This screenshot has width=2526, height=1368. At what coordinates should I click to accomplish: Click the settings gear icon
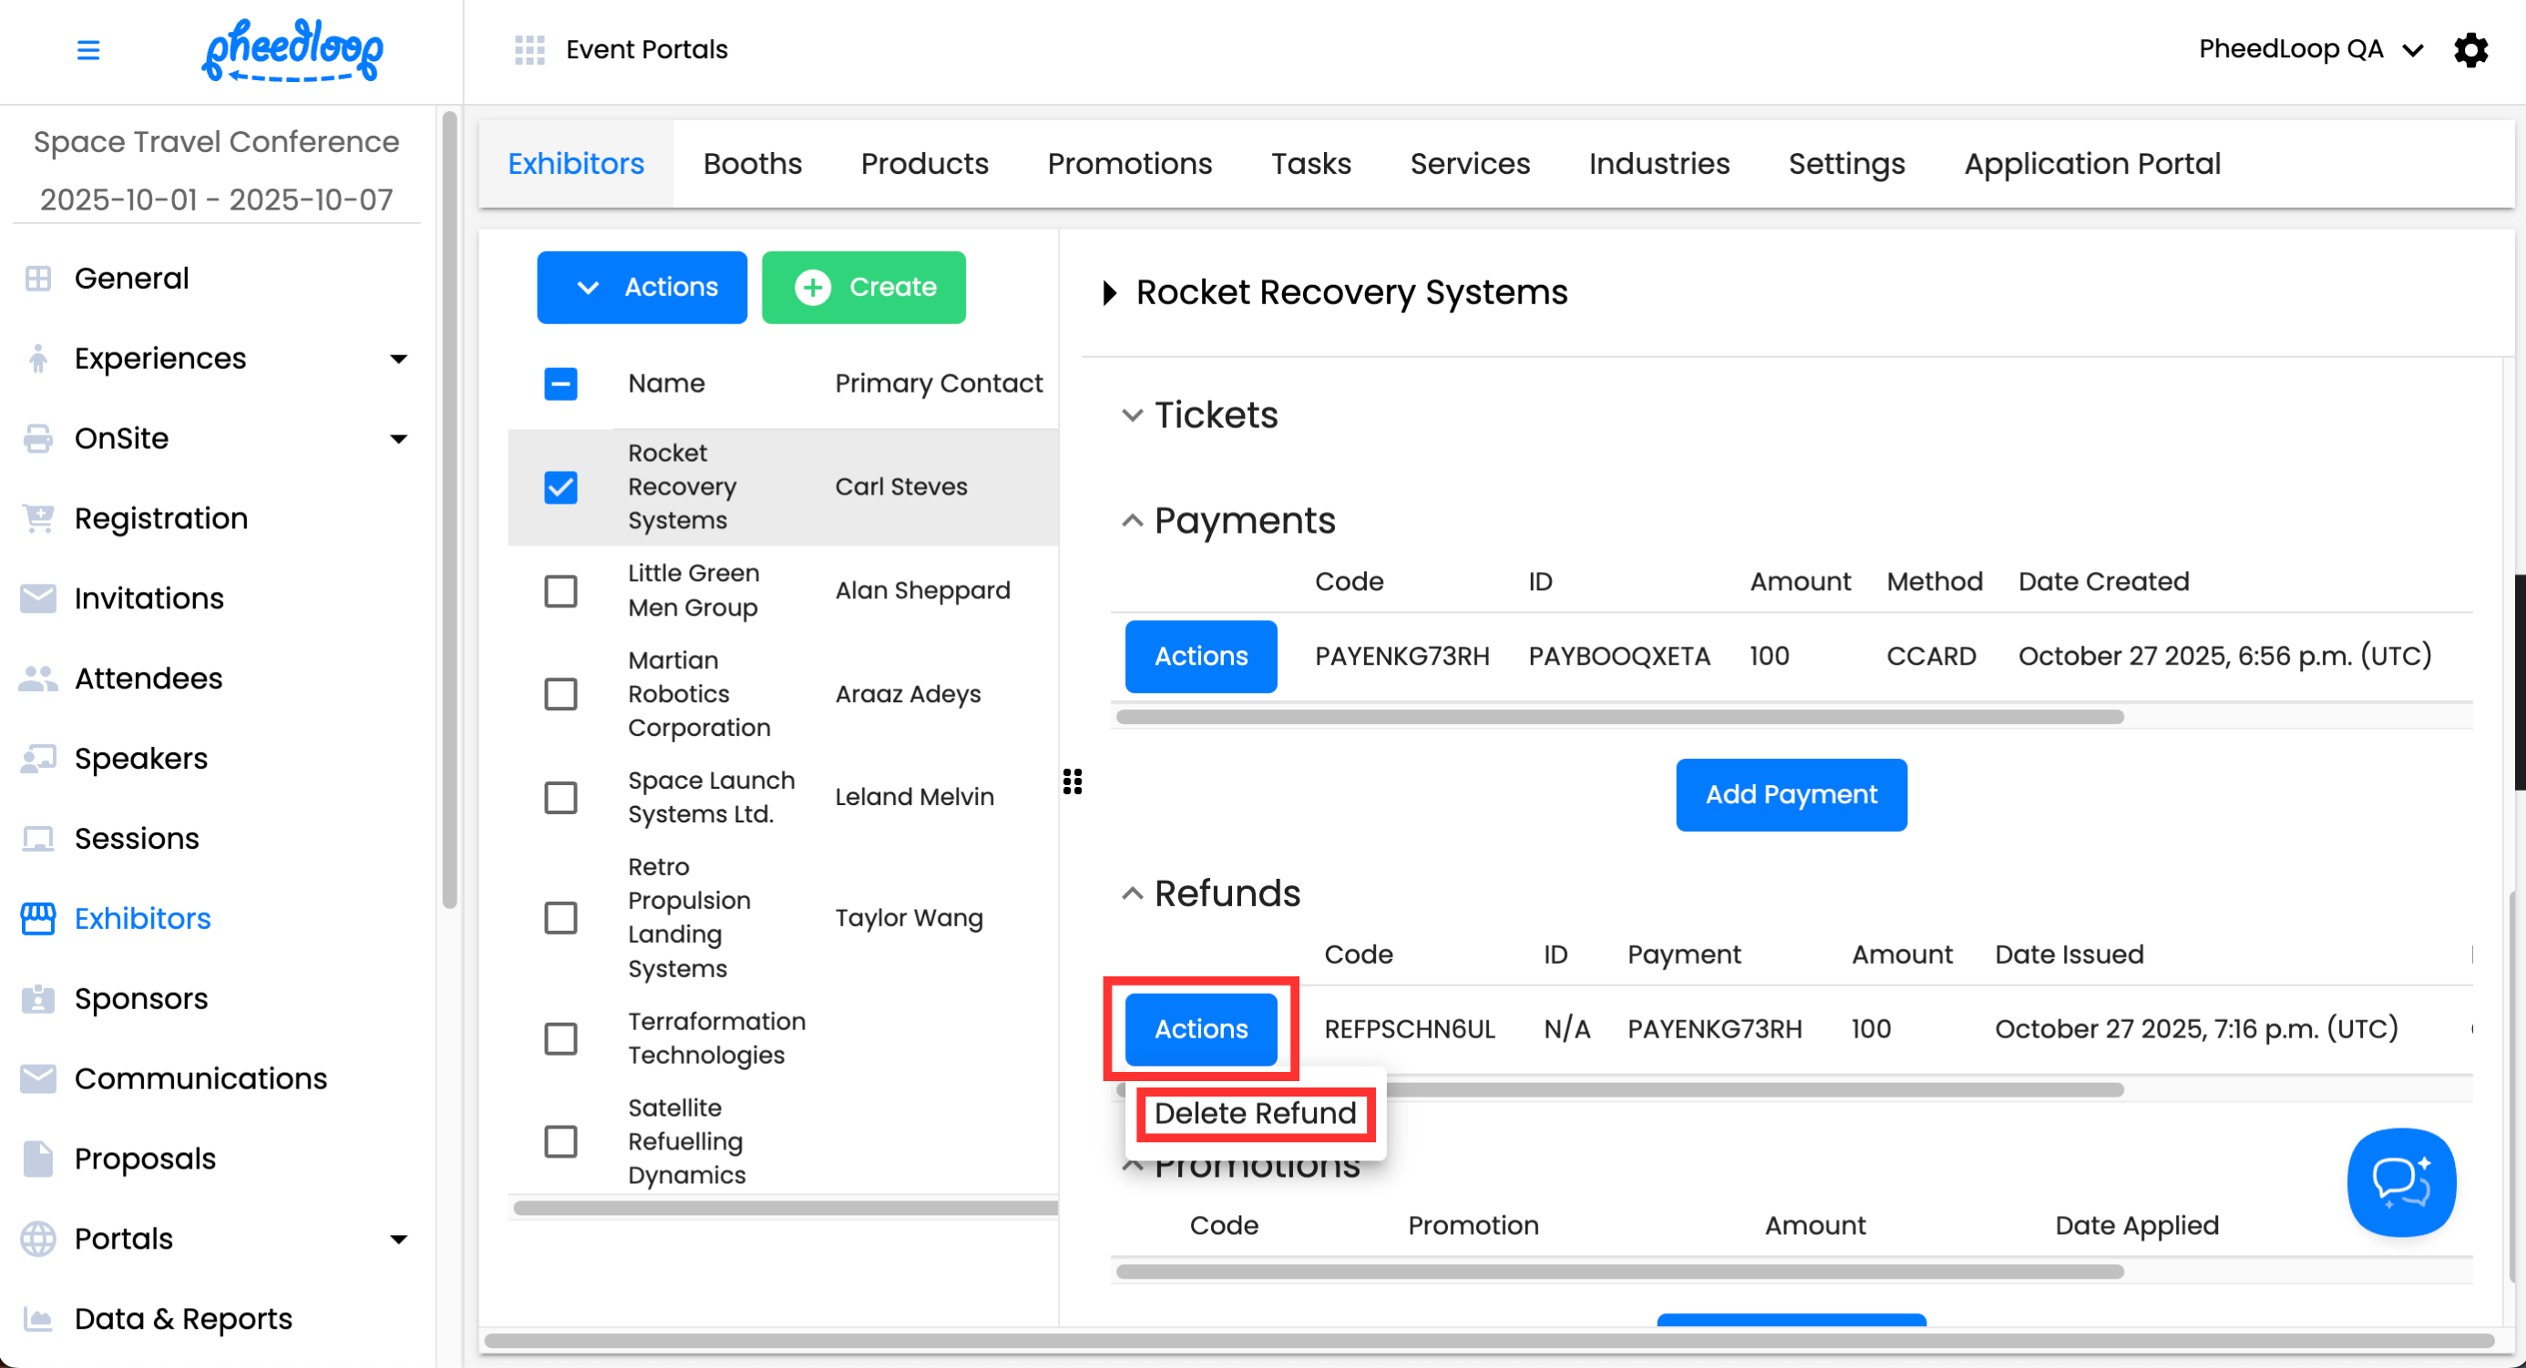coord(2470,49)
